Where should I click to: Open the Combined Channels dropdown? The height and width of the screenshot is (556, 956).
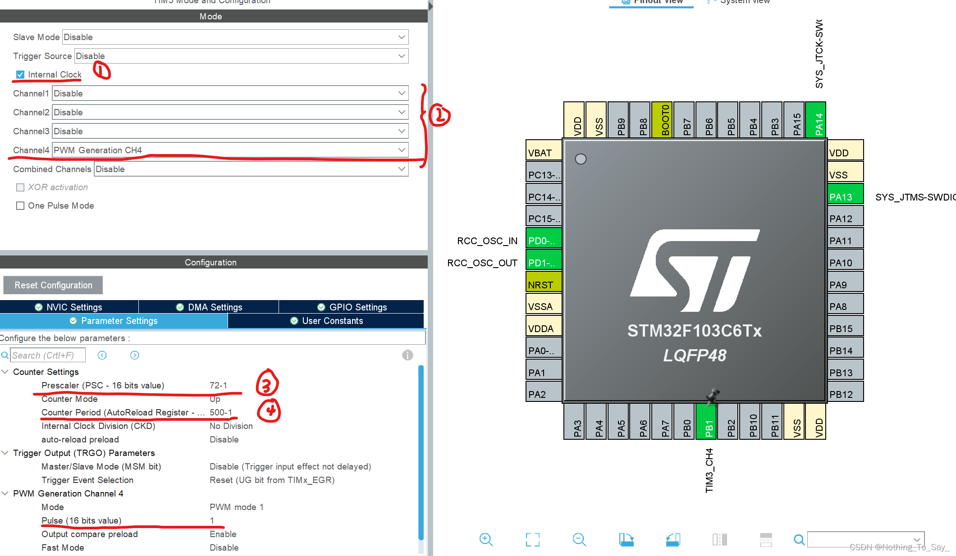coord(252,169)
